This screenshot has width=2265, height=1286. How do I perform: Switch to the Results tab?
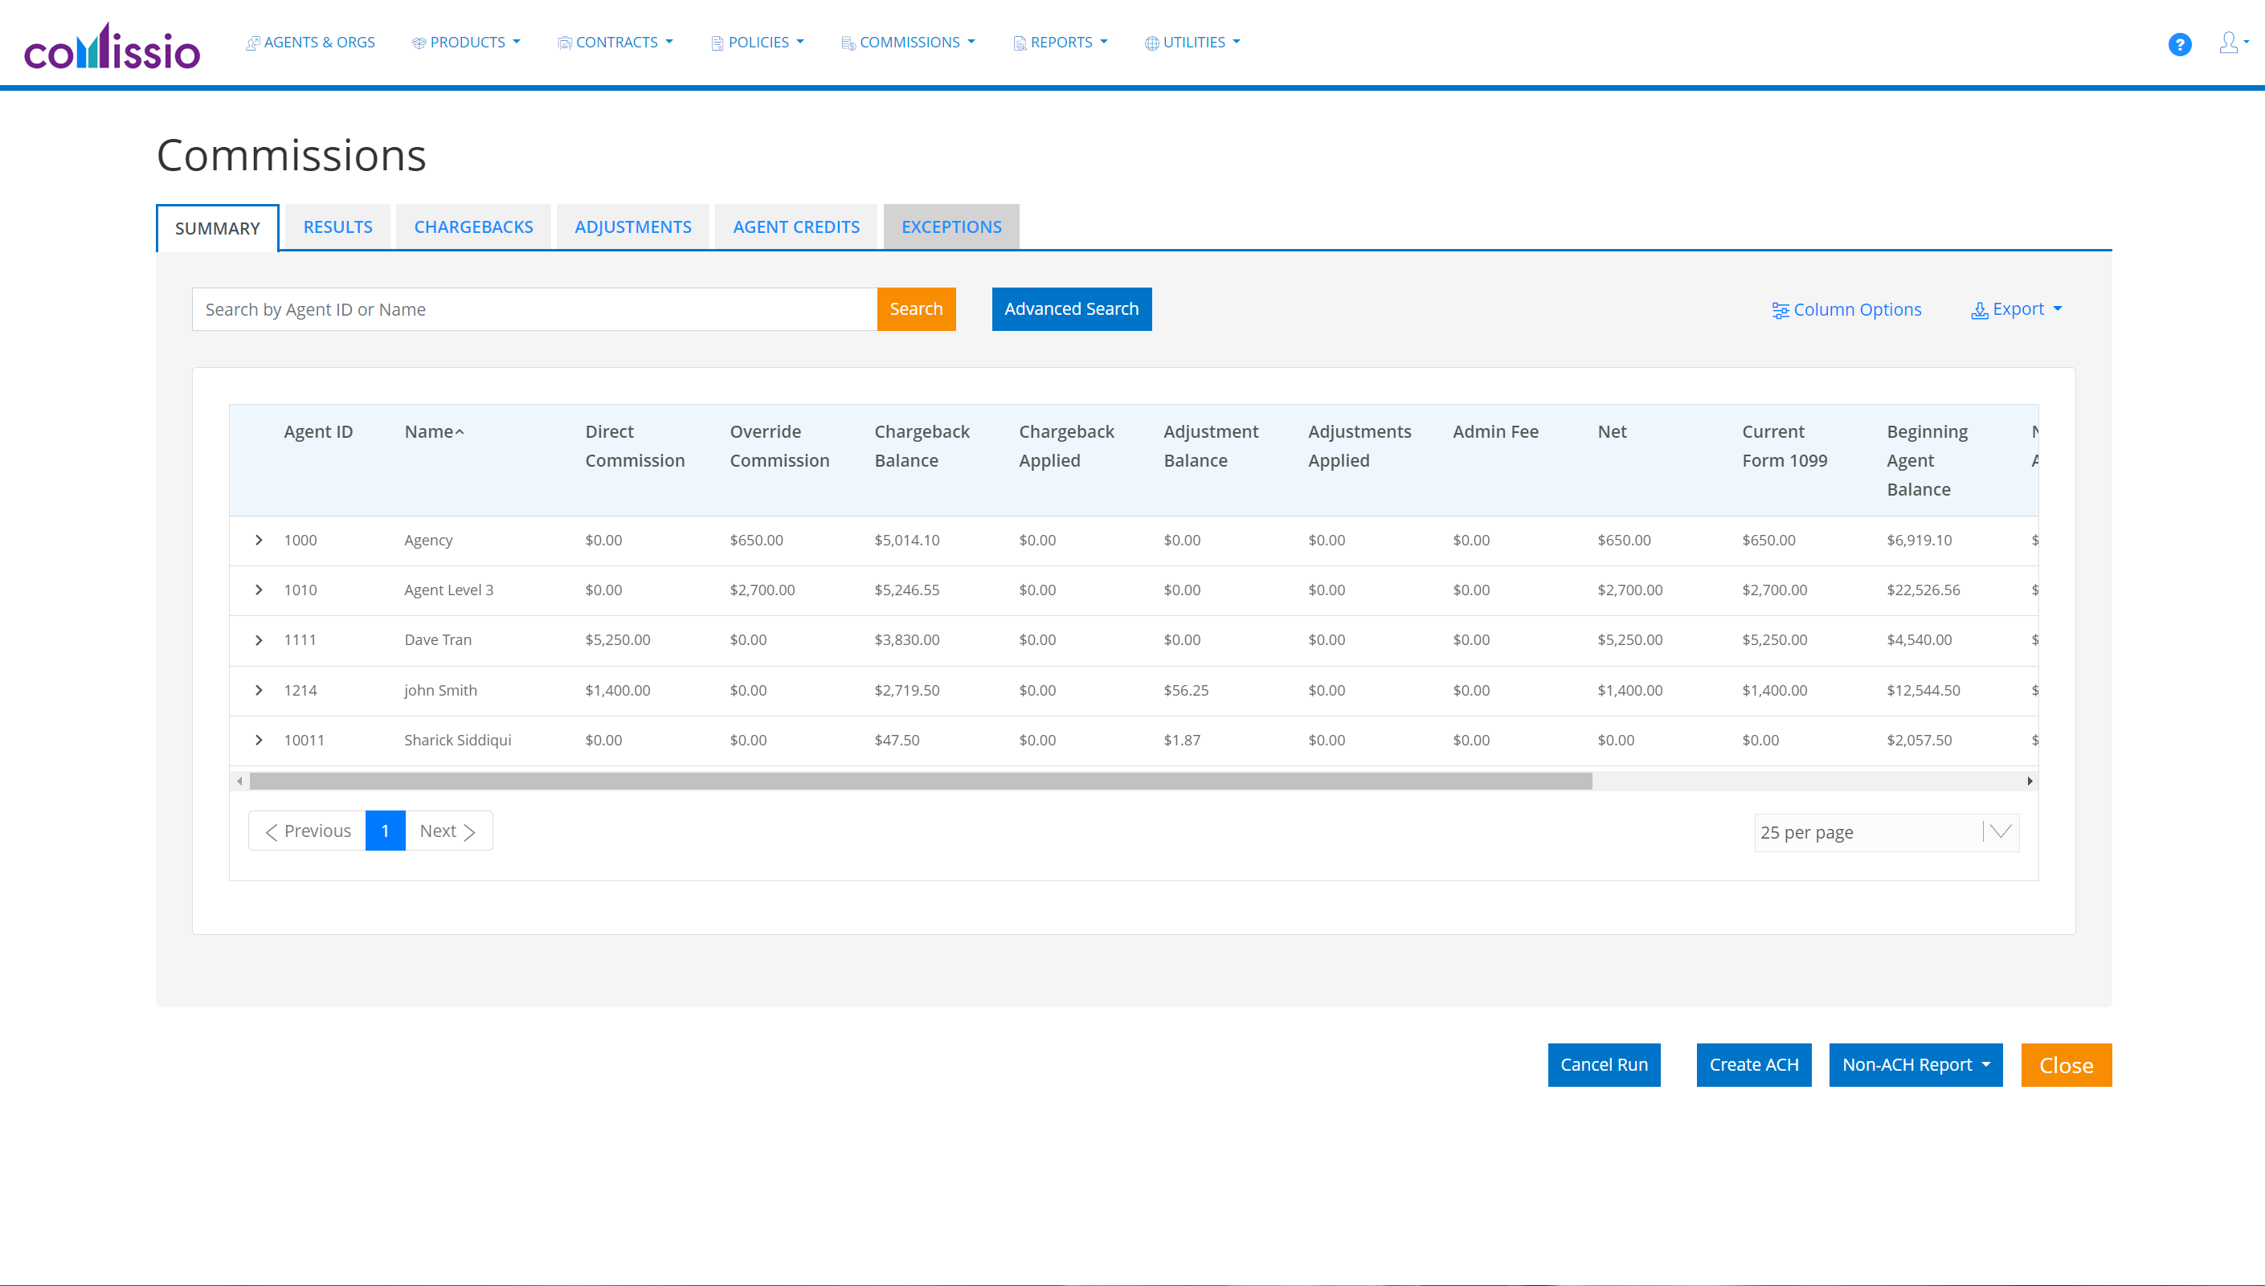(337, 227)
